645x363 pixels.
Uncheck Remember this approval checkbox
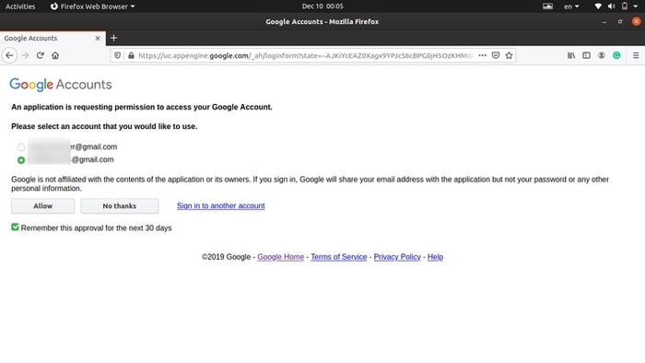(x=16, y=227)
